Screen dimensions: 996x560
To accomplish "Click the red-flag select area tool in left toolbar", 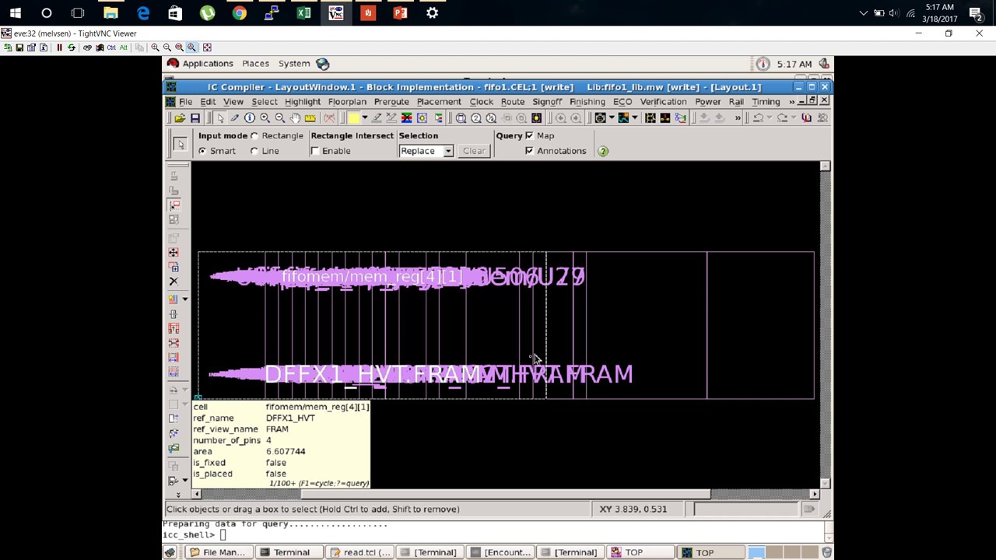I will point(174,205).
